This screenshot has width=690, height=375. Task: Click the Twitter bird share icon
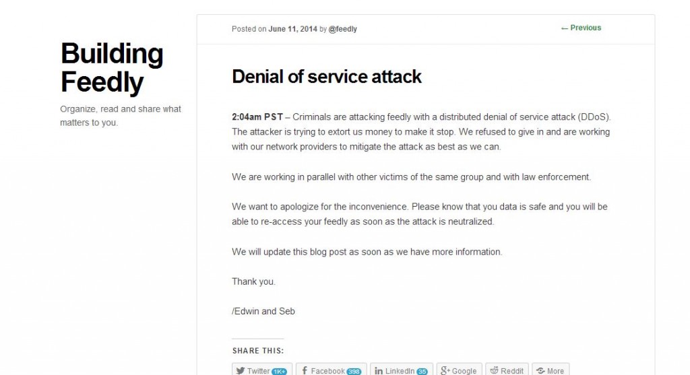[239, 370]
